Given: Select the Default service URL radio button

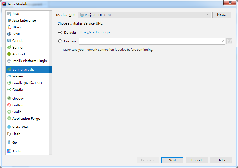Looking at the screenshot, I should (x=60, y=32).
